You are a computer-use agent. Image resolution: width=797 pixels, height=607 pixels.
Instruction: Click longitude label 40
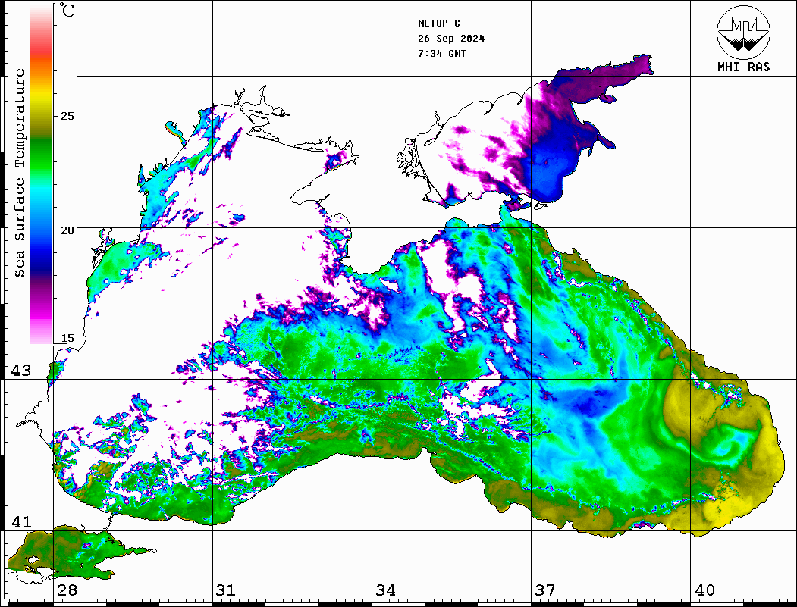pyautogui.click(x=704, y=590)
